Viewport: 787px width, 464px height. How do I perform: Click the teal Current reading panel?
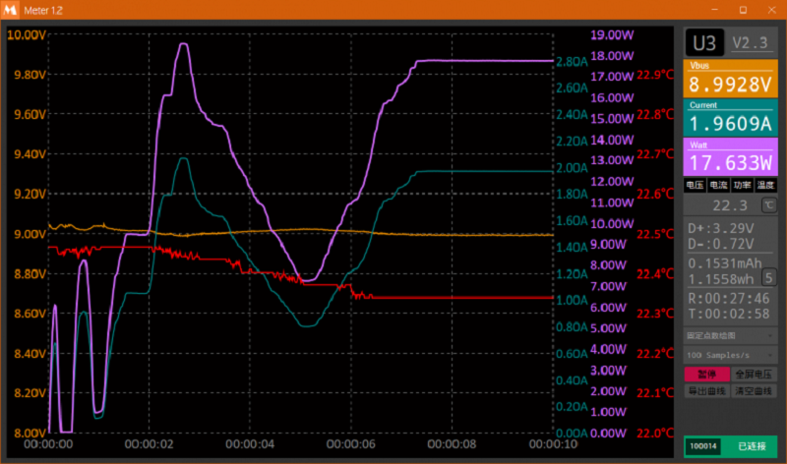pyautogui.click(x=731, y=118)
